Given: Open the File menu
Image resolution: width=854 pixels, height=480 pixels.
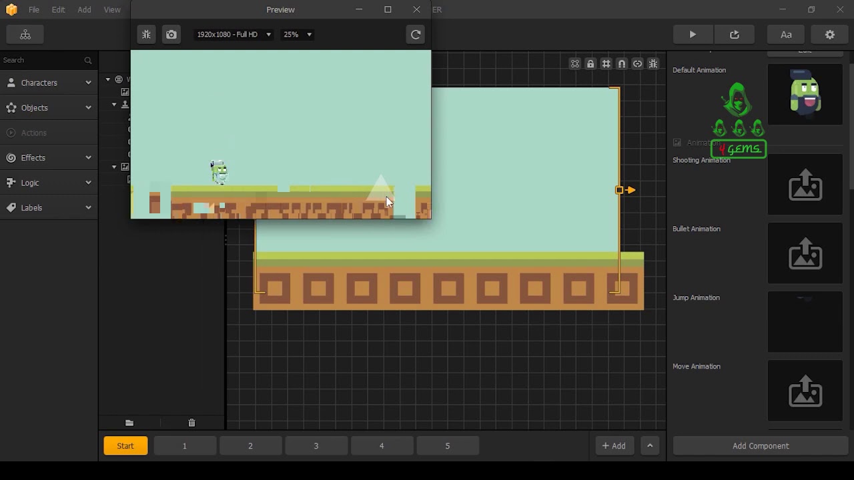Looking at the screenshot, I should [34, 9].
